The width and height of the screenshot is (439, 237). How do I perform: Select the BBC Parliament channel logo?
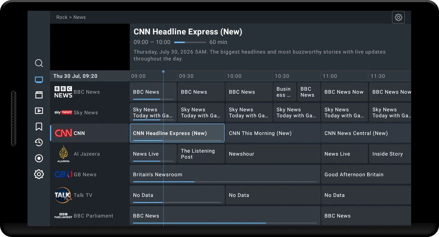pos(63,216)
